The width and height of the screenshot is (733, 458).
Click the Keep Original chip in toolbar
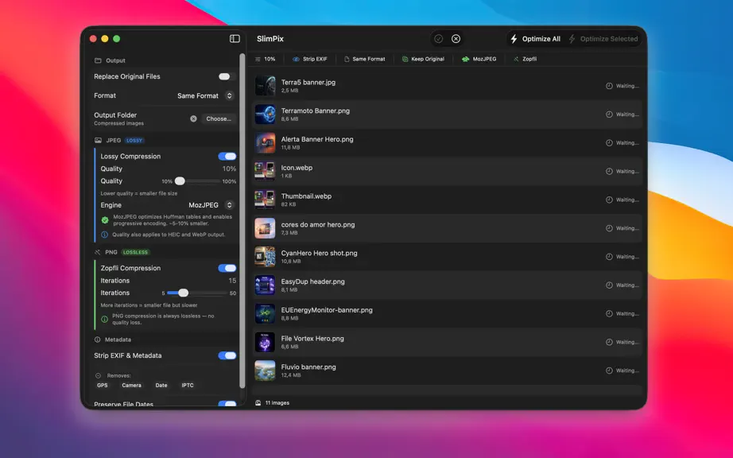click(x=423, y=59)
